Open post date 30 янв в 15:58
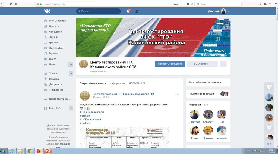The image size is (278, 156). click(x=100, y=98)
